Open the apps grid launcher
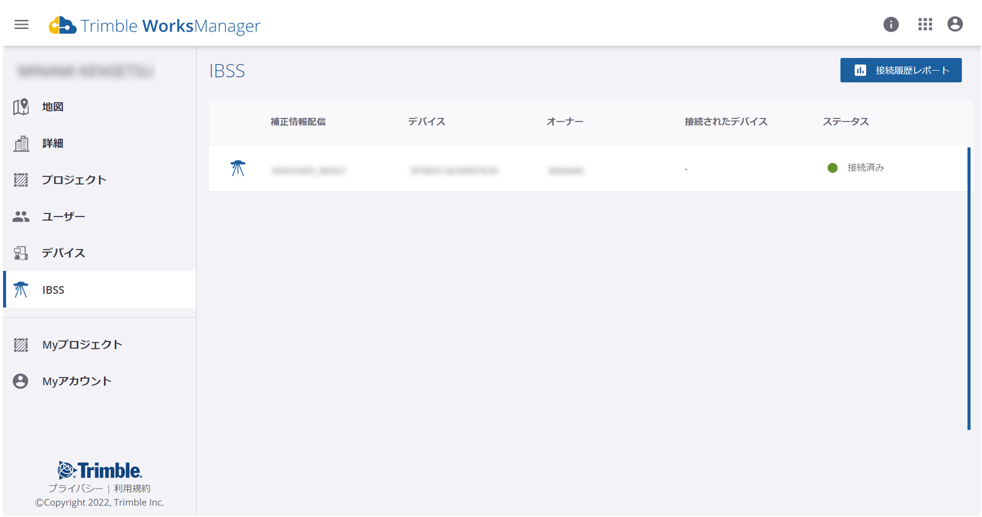Image resolution: width=982 pixels, height=517 pixels. pyautogui.click(x=925, y=25)
